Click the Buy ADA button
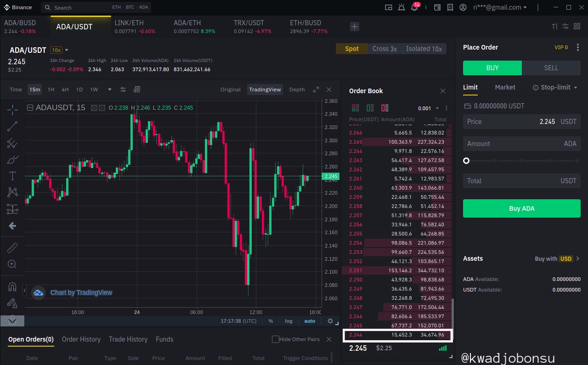 coord(522,208)
